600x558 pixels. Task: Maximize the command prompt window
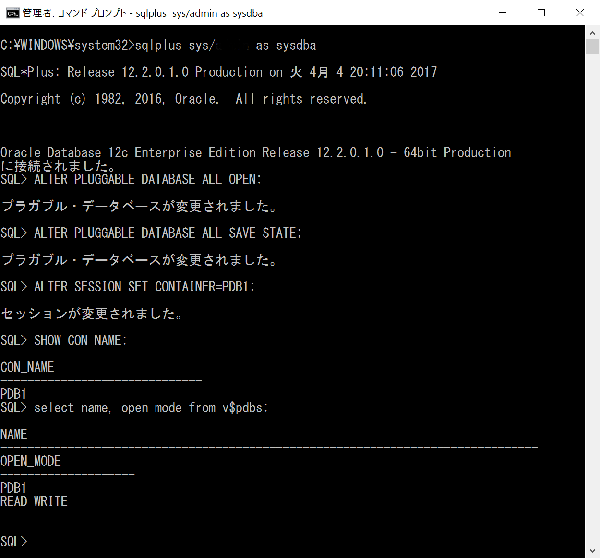(541, 13)
